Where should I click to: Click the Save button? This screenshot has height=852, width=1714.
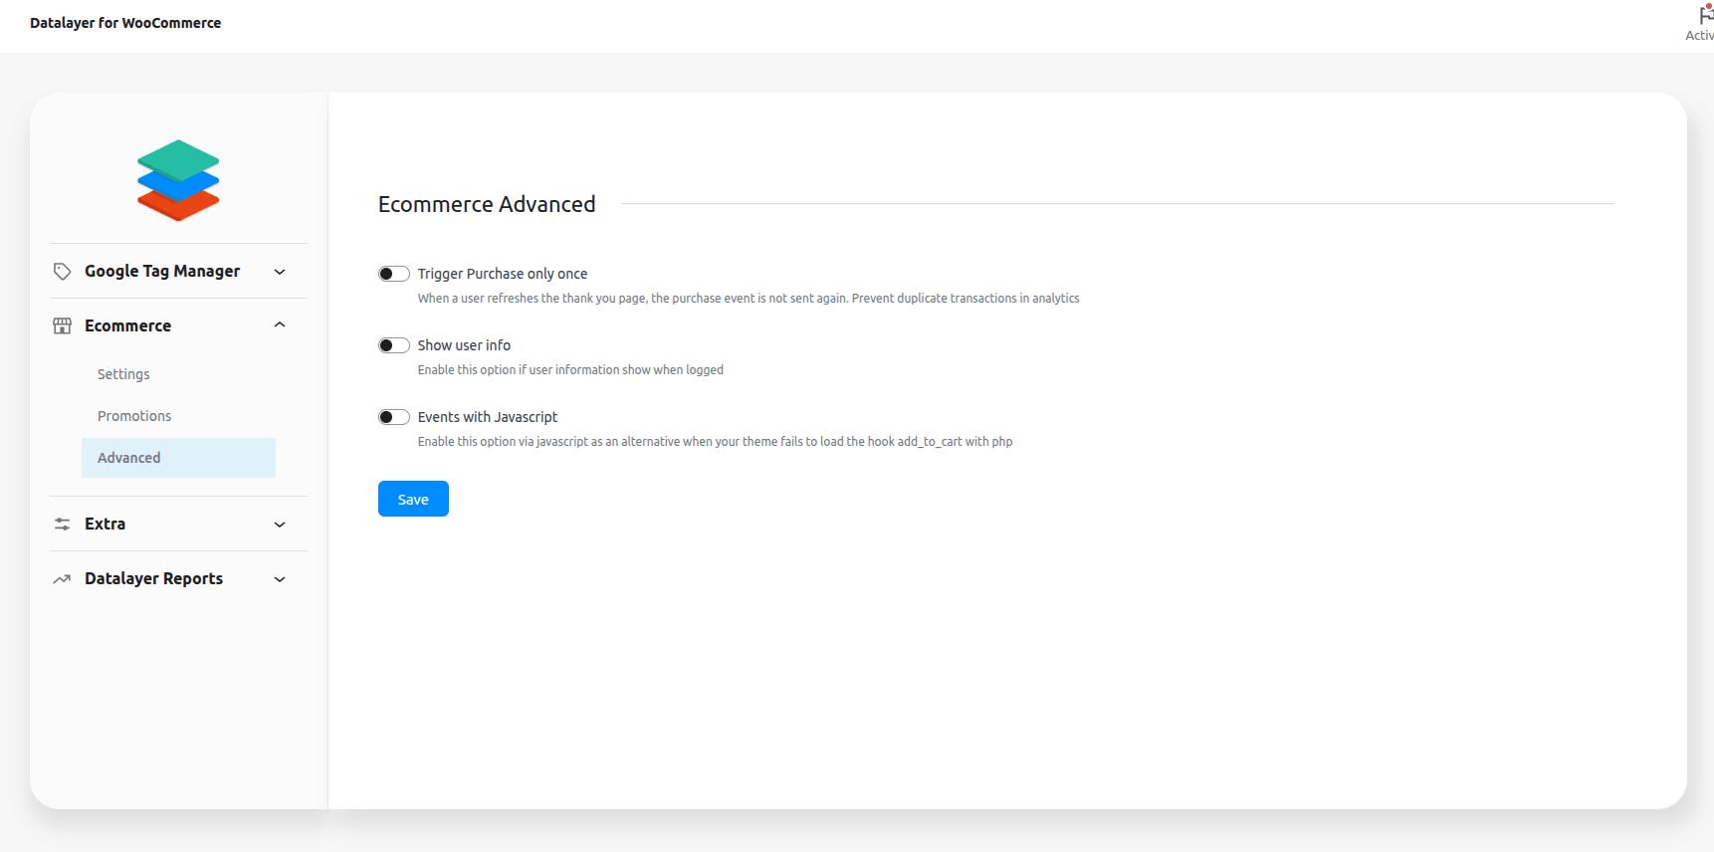413,499
